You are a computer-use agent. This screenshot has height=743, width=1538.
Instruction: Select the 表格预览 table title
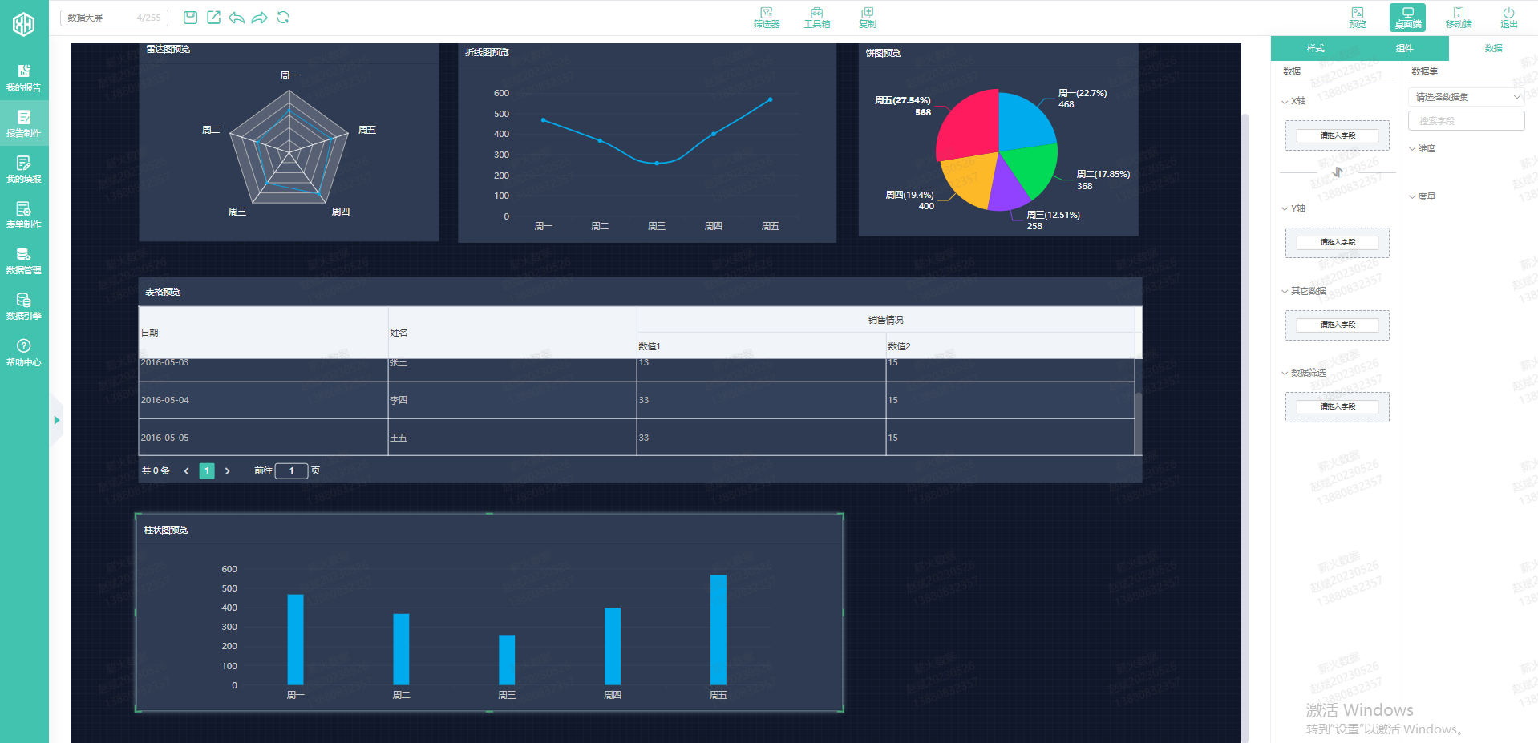pyautogui.click(x=163, y=292)
